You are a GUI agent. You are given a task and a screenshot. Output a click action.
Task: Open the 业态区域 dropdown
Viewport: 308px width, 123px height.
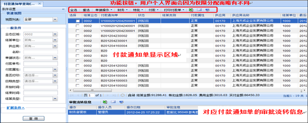55,34
